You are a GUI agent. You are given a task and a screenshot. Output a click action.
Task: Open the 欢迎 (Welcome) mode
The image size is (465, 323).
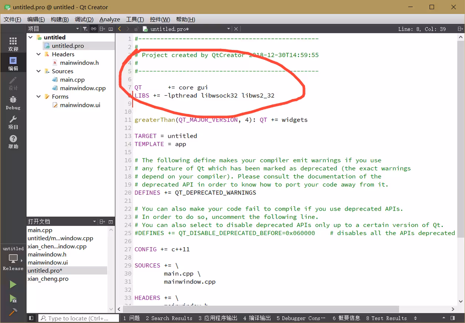click(13, 44)
